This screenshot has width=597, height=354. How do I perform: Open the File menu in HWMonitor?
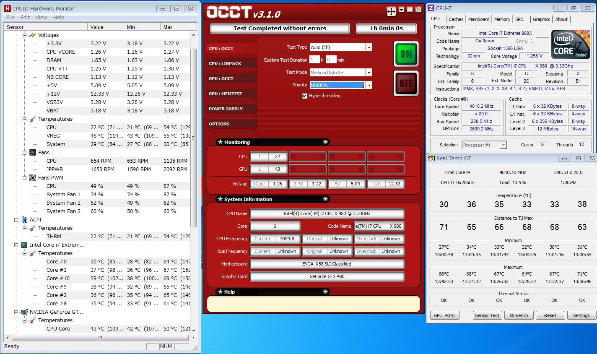coord(10,18)
